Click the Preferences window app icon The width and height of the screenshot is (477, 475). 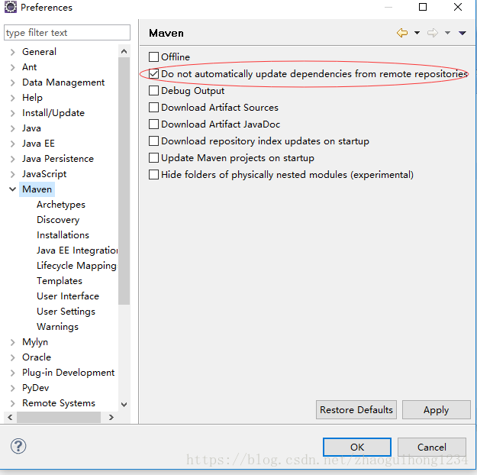click(11, 7)
